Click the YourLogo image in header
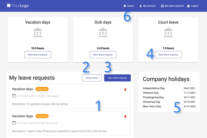 pos(18,6)
